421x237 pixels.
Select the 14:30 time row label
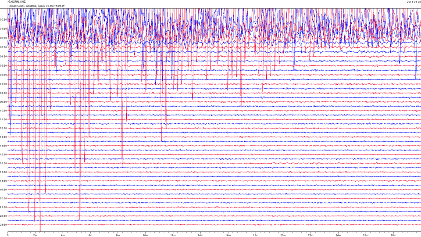pyautogui.click(x=4, y=146)
